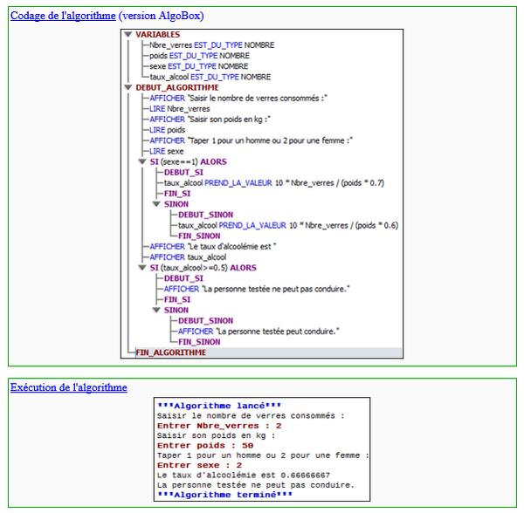The width and height of the screenshot is (524, 513).
Task: Open the 'Codage de l'algorithme' link
Action: [x=63, y=16]
